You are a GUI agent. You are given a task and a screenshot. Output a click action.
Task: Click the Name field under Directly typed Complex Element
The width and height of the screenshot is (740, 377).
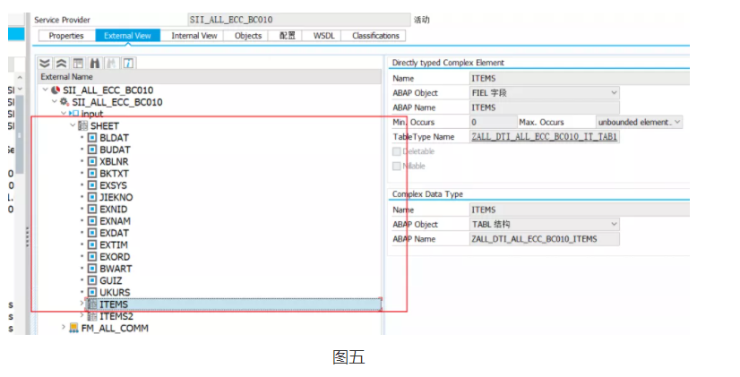point(580,78)
